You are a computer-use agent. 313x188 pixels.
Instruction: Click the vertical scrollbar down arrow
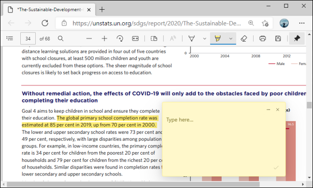tap(309, 177)
